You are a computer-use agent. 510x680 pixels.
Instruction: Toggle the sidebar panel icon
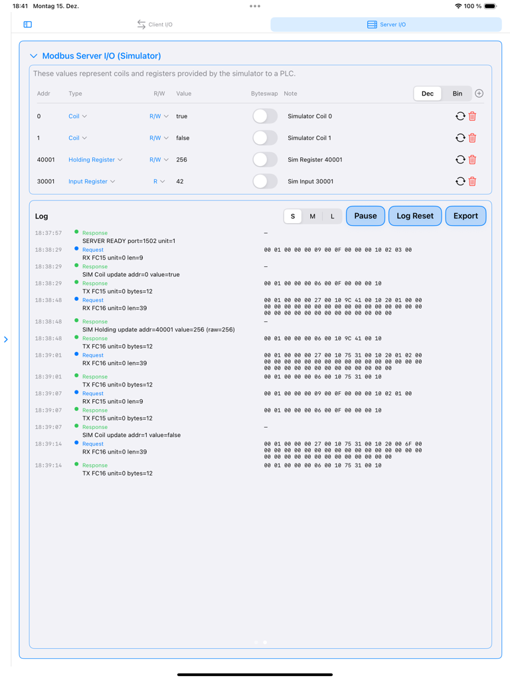click(28, 25)
